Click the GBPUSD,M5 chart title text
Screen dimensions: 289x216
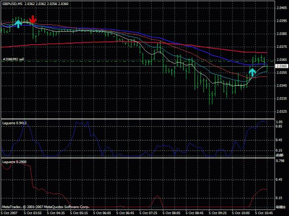(x=12, y=4)
